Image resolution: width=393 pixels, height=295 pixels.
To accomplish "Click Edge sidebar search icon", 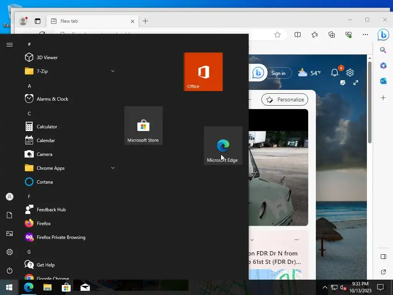I will (383, 50).
